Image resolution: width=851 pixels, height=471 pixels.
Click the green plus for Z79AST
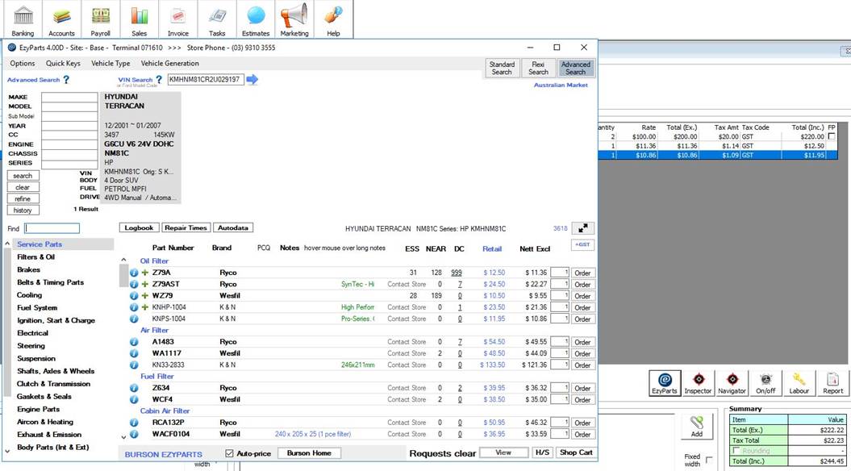tap(145, 285)
